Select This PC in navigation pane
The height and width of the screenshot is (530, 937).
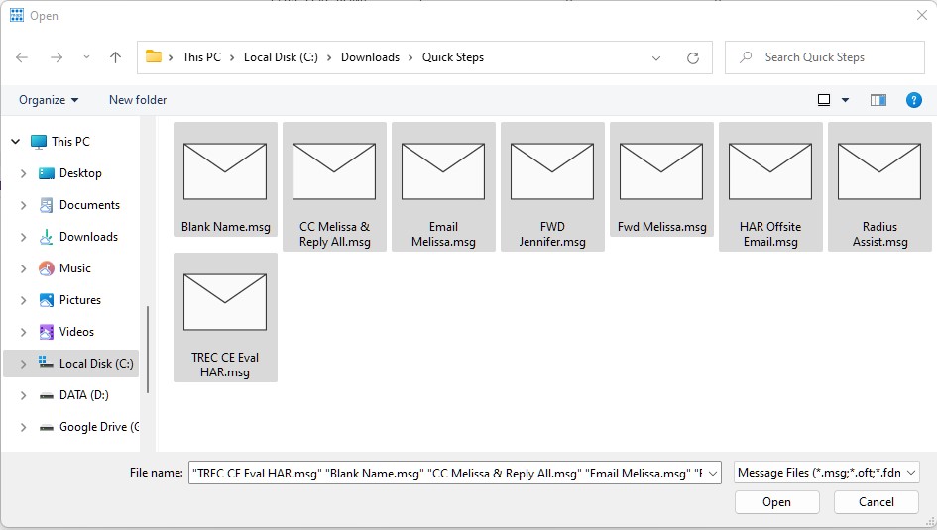pos(70,142)
